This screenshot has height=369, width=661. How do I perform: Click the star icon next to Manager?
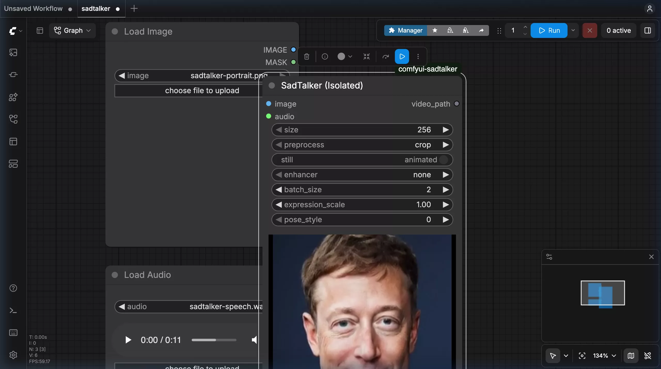pos(435,30)
